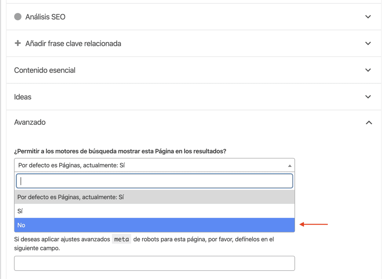Click the plus icon beside Añadir frase clave
This screenshot has width=391, height=279.
click(x=18, y=43)
